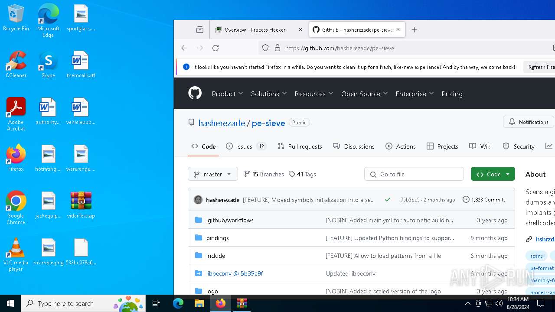Click the tracking protection shield icon

(265, 48)
